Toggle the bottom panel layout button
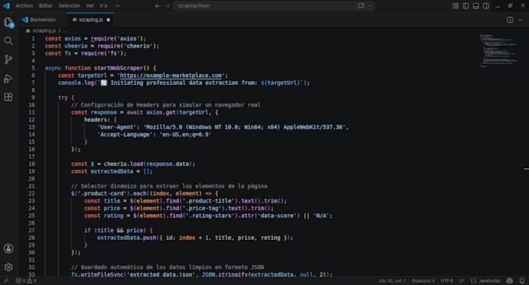Viewport: 529px width, 285px height. click(475, 5)
